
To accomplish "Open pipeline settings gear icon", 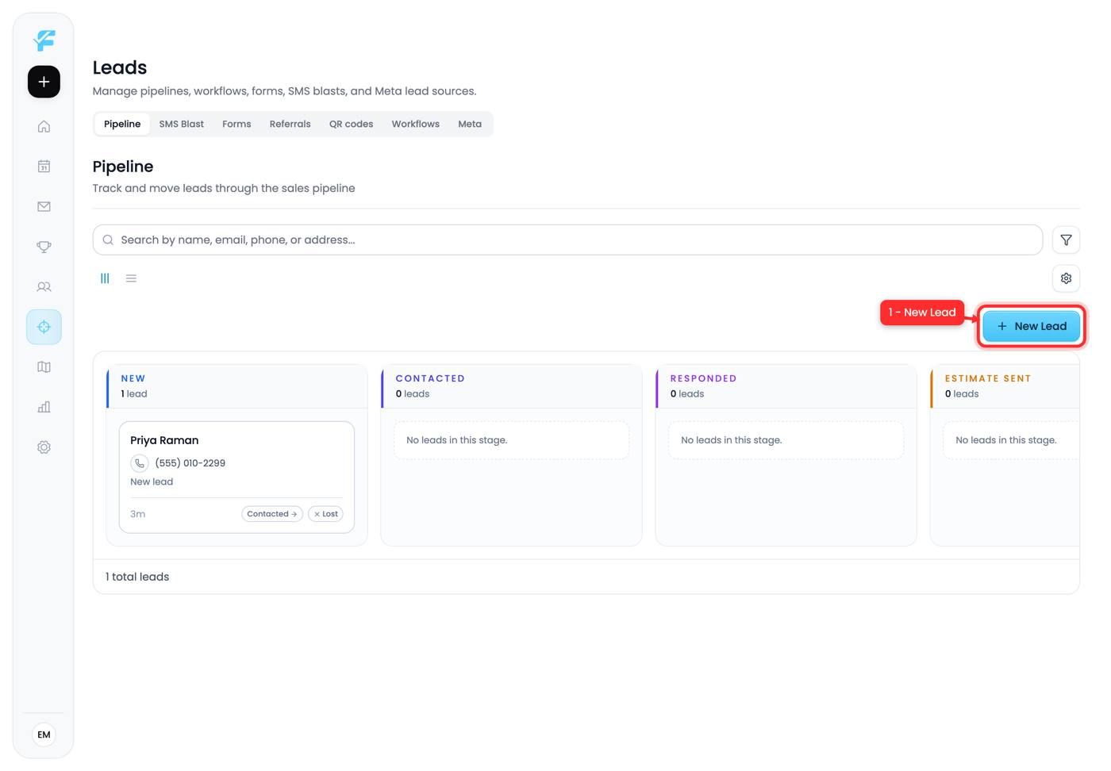I will click(1066, 278).
